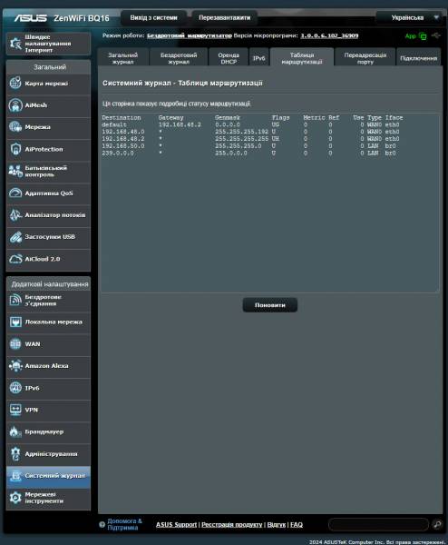Viewport: 448px width, 545px height.
Task: Click the search magnifier icon in footer
Action: click(437, 524)
